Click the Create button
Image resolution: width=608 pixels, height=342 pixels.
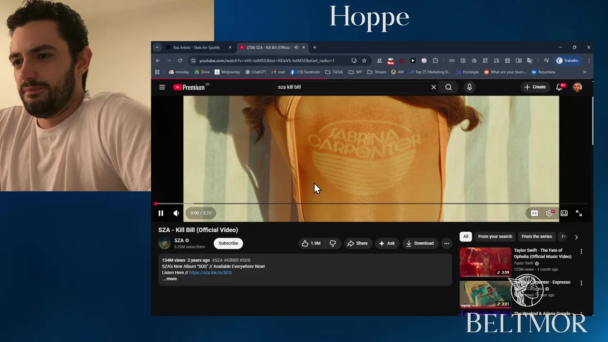point(535,87)
